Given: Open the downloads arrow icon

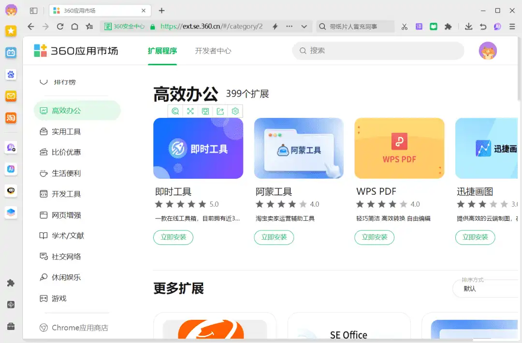Looking at the screenshot, I should (x=468, y=27).
